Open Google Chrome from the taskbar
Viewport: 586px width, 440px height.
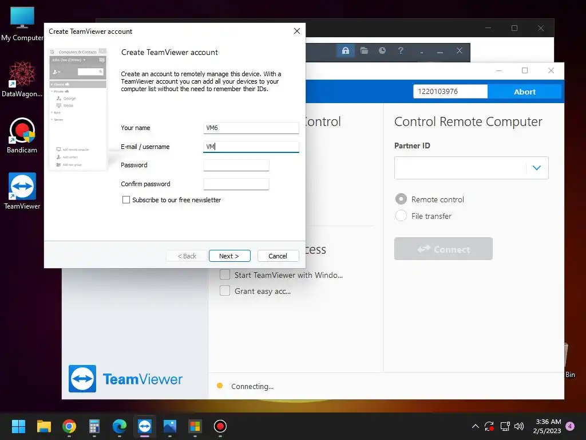tap(69, 426)
